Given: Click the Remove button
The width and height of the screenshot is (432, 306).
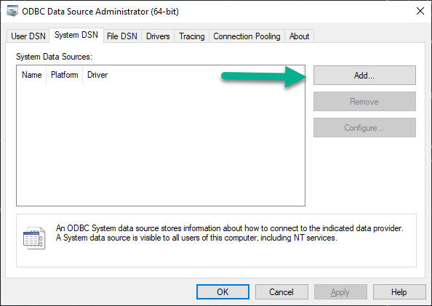Looking at the screenshot, I should click(364, 101).
